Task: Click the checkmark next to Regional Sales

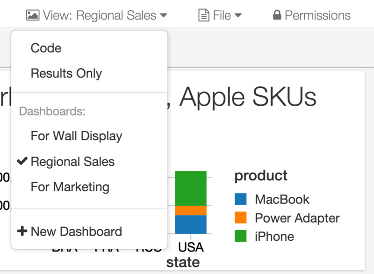Action: coord(22,161)
